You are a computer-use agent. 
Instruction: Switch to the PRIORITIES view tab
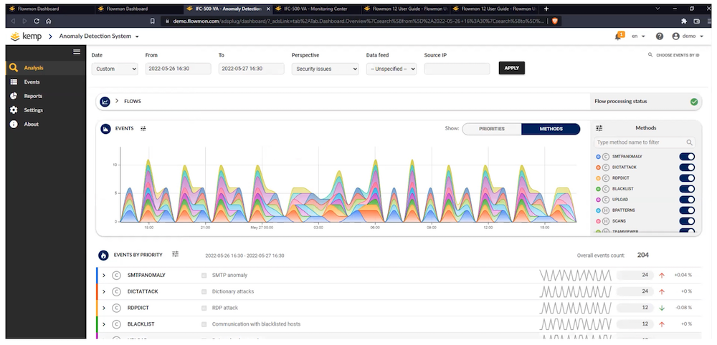tap(491, 129)
